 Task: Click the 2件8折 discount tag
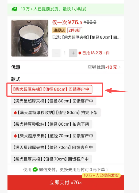tap(75, 30)
